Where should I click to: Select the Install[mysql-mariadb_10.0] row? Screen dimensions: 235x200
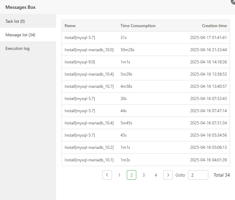coord(89,50)
